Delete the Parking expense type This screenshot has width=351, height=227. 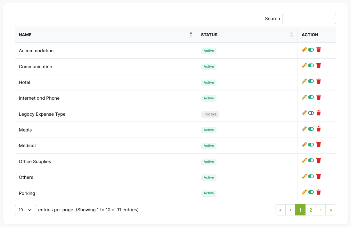click(318, 192)
